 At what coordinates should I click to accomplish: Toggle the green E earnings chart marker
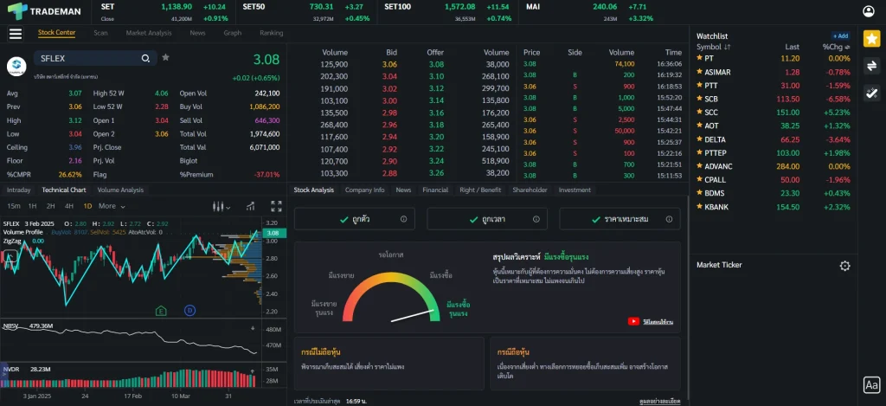click(161, 310)
